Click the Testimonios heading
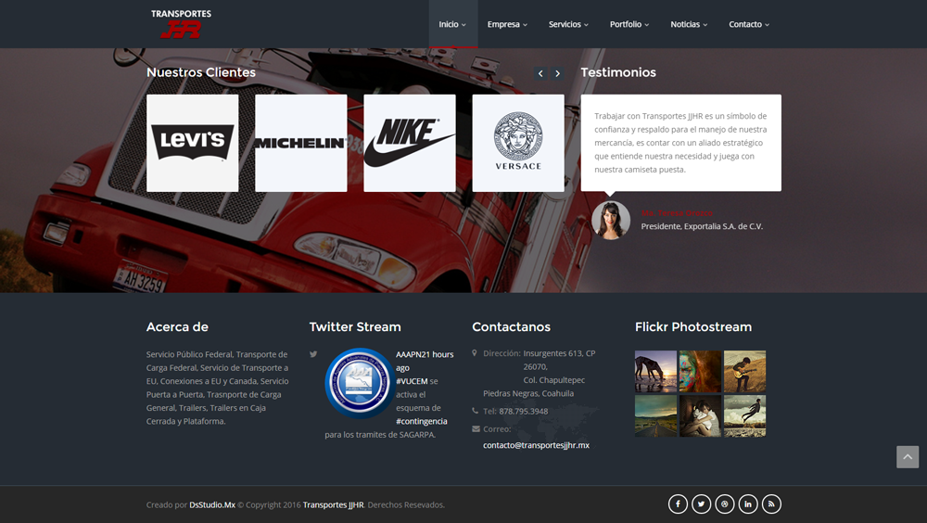The image size is (927, 523). [618, 72]
